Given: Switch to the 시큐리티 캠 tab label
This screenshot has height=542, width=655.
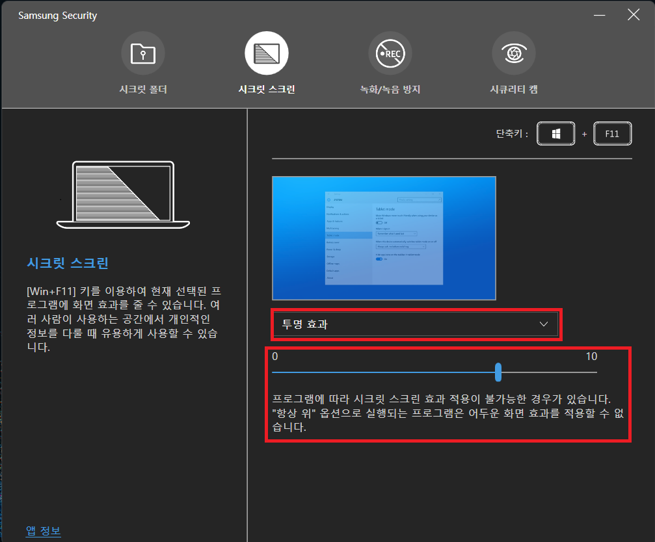Looking at the screenshot, I should [514, 89].
